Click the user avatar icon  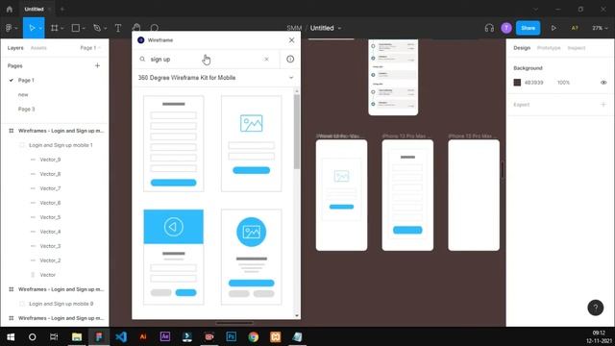tap(506, 28)
